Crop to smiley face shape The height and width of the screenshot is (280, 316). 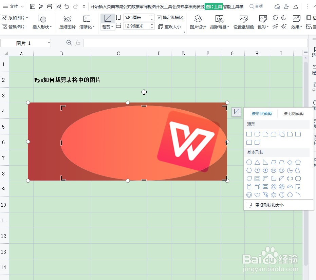tap(249, 195)
